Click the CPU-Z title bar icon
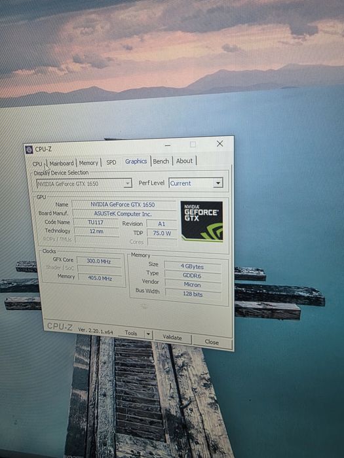The image size is (344, 458). point(29,150)
